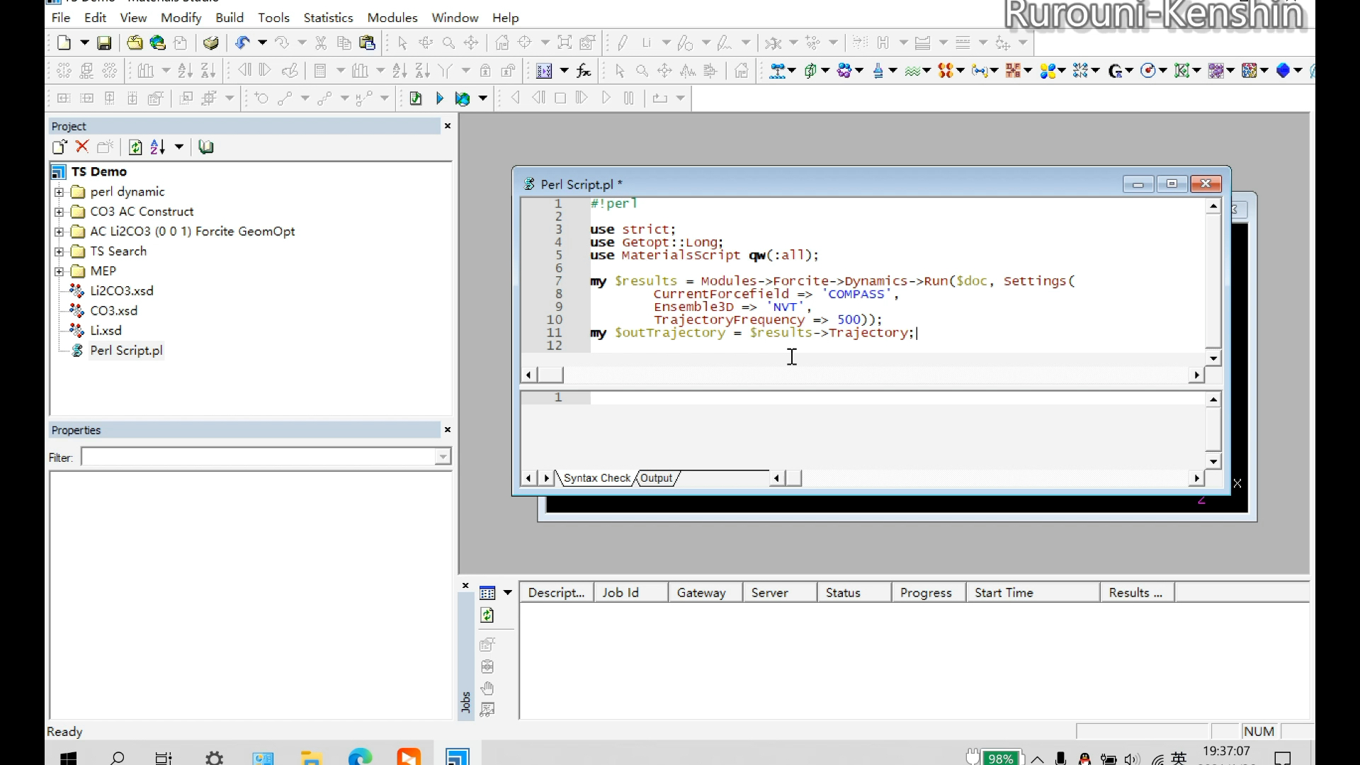Save the current document with the floppy disk icon
Image resolution: width=1360 pixels, height=765 pixels.
coord(104,43)
